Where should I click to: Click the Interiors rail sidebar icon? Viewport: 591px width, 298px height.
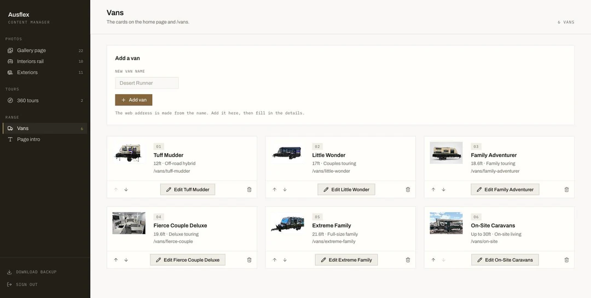coord(10,61)
